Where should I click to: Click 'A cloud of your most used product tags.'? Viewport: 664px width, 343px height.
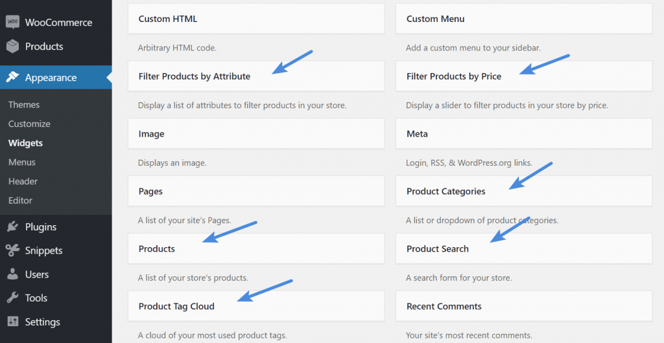(212, 335)
